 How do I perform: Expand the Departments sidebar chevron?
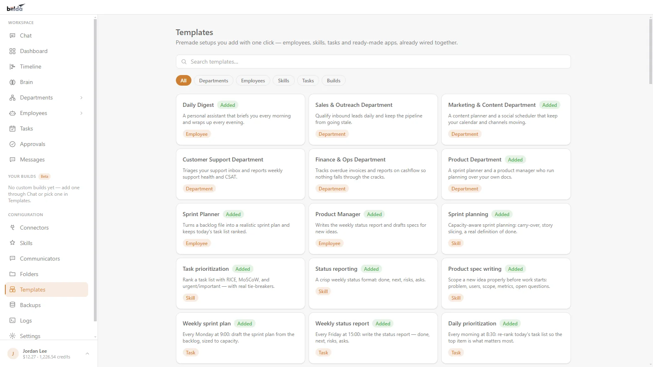click(x=81, y=97)
